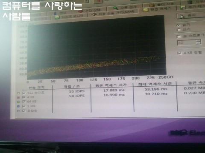Click the 디스크 모니터 chart icon

[x=57, y=17]
